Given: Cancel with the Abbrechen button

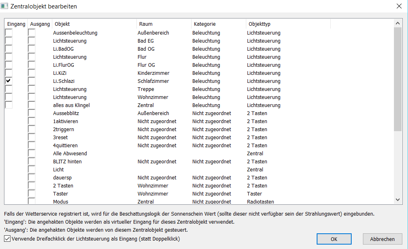Looking at the screenshot, I should point(382,239).
